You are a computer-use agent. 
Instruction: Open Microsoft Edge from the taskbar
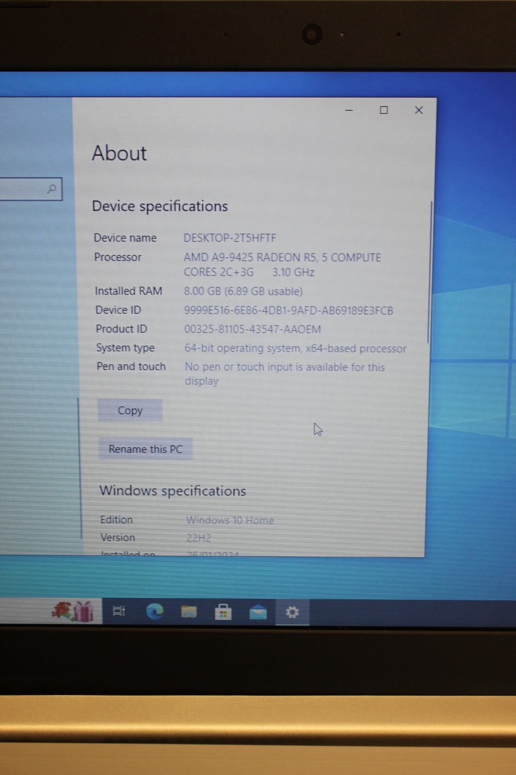click(x=155, y=611)
